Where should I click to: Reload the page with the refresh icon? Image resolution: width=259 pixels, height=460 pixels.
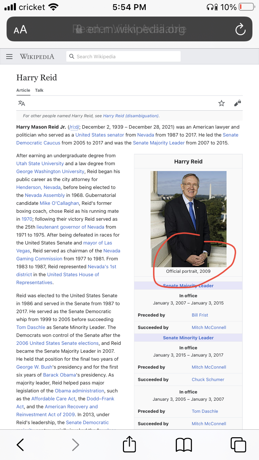(x=240, y=30)
